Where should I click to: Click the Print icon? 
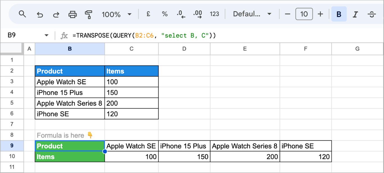click(x=73, y=14)
